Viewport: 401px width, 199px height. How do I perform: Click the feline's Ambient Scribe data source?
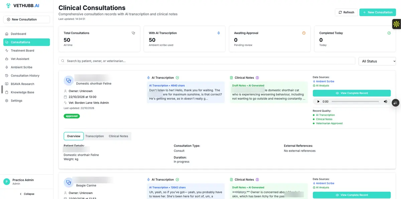[323, 81]
